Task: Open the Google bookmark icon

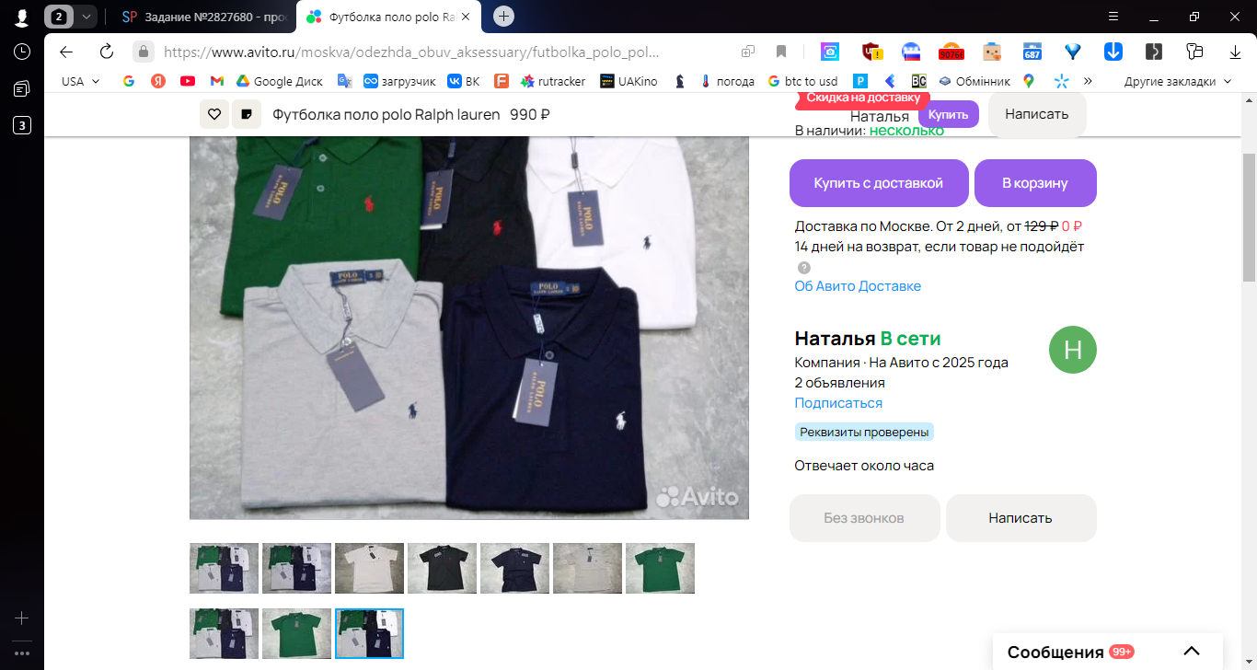Action: 129,81
